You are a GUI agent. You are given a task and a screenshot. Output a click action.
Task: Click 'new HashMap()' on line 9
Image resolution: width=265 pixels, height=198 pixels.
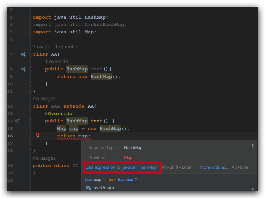[98, 77]
